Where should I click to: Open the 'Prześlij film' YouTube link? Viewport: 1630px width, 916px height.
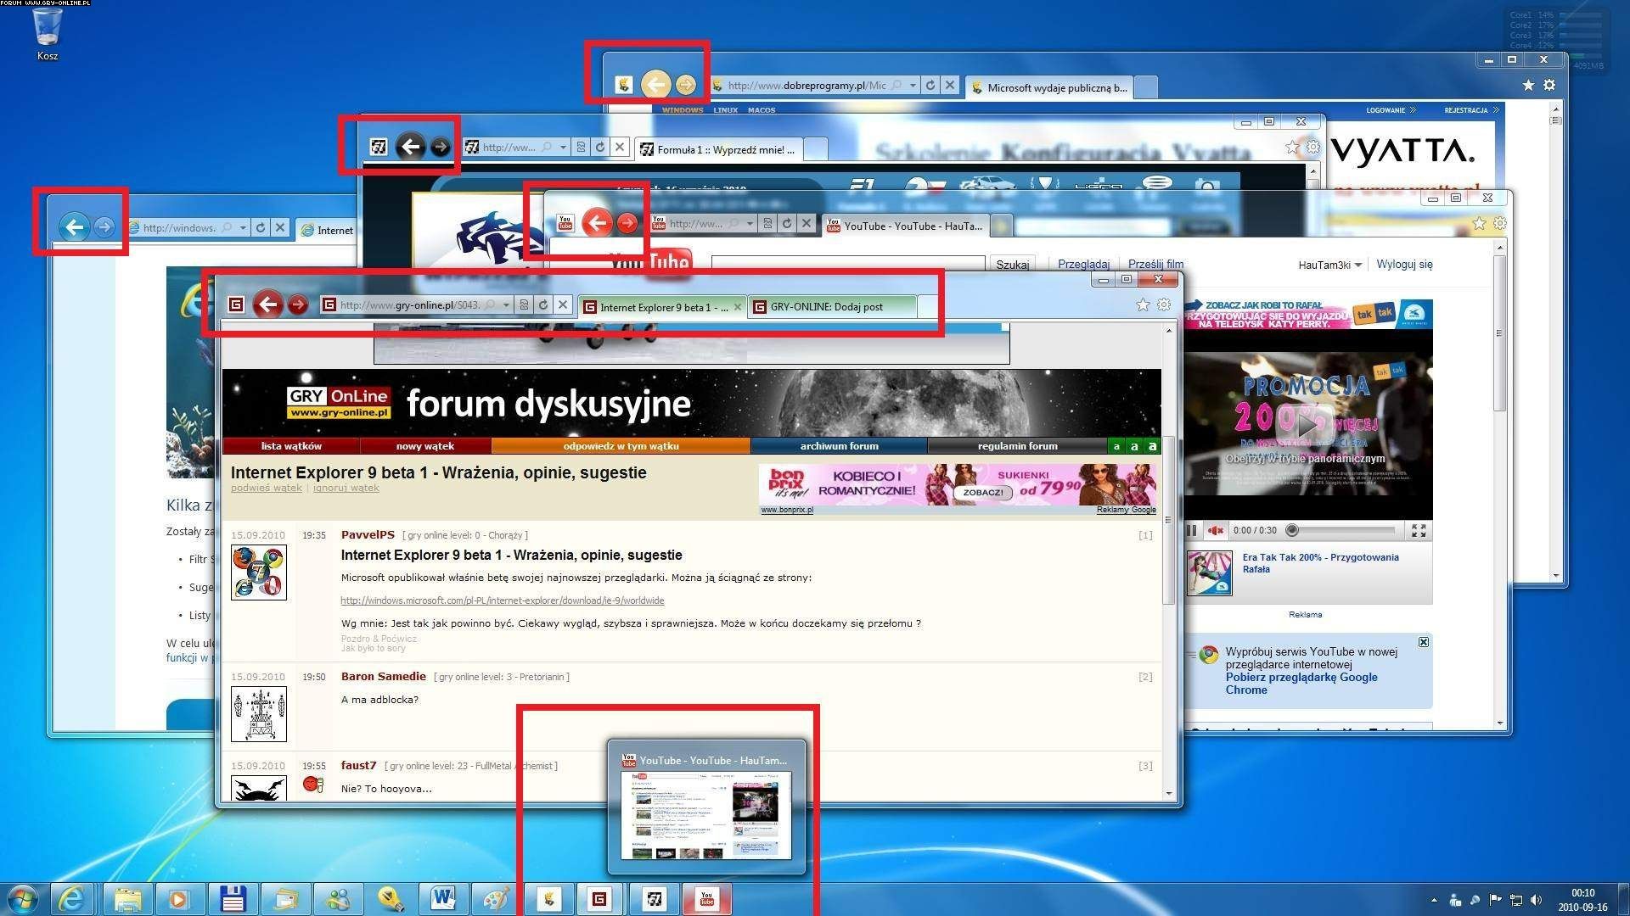[1155, 264]
